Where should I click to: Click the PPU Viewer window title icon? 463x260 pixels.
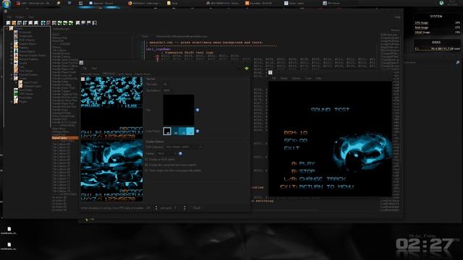pos(81,63)
